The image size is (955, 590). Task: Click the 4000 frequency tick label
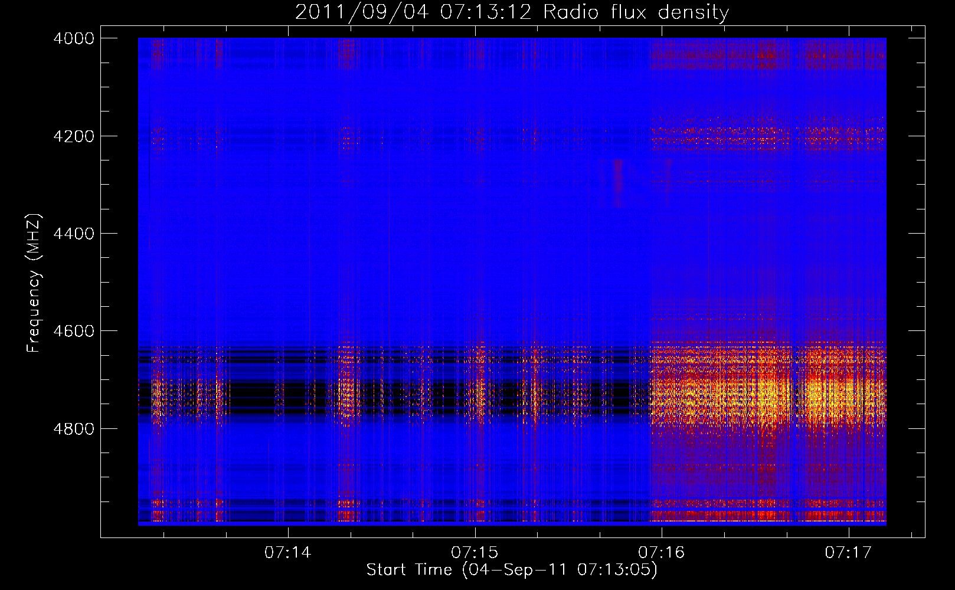[x=74, y=38]
